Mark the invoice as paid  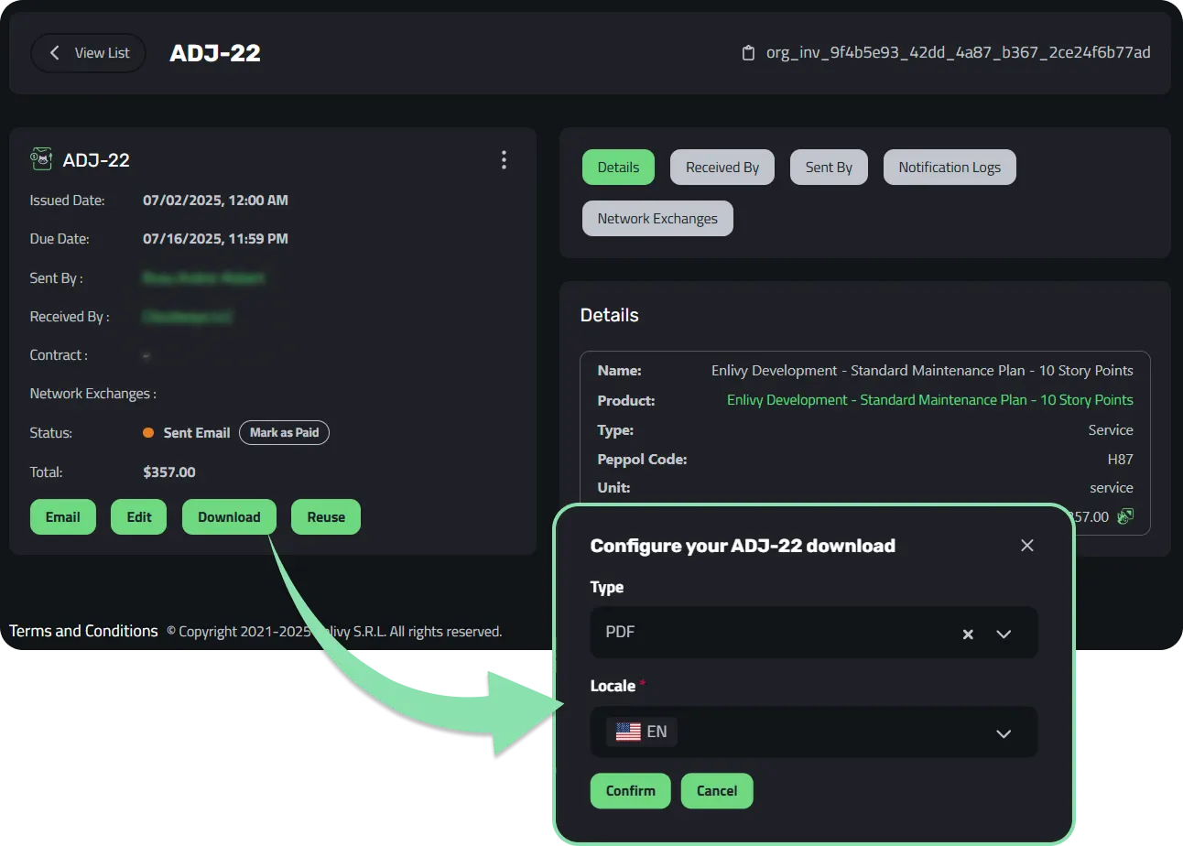[x=285, y=432]
